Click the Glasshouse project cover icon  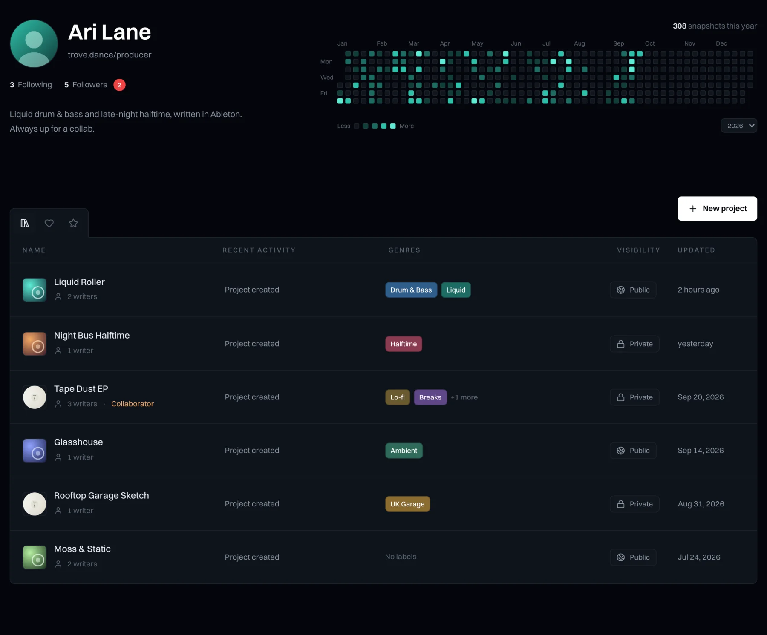(x=35, y=451)
